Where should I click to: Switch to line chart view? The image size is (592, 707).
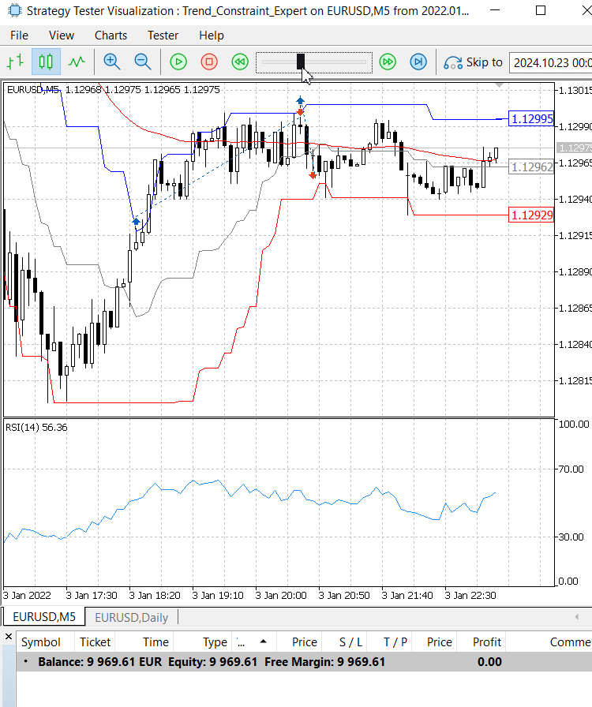point(77,62)
